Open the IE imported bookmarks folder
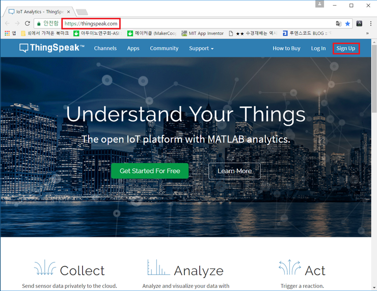This screenshot has height=291, width=377. click(45, 33)
